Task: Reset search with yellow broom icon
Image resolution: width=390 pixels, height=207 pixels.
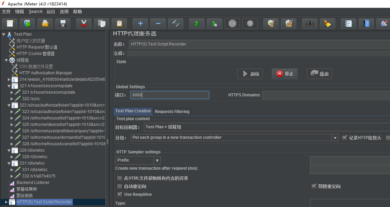Action: [x=327, y=23]
